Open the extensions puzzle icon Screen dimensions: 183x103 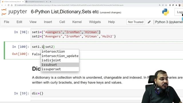(x=176, y=5)
